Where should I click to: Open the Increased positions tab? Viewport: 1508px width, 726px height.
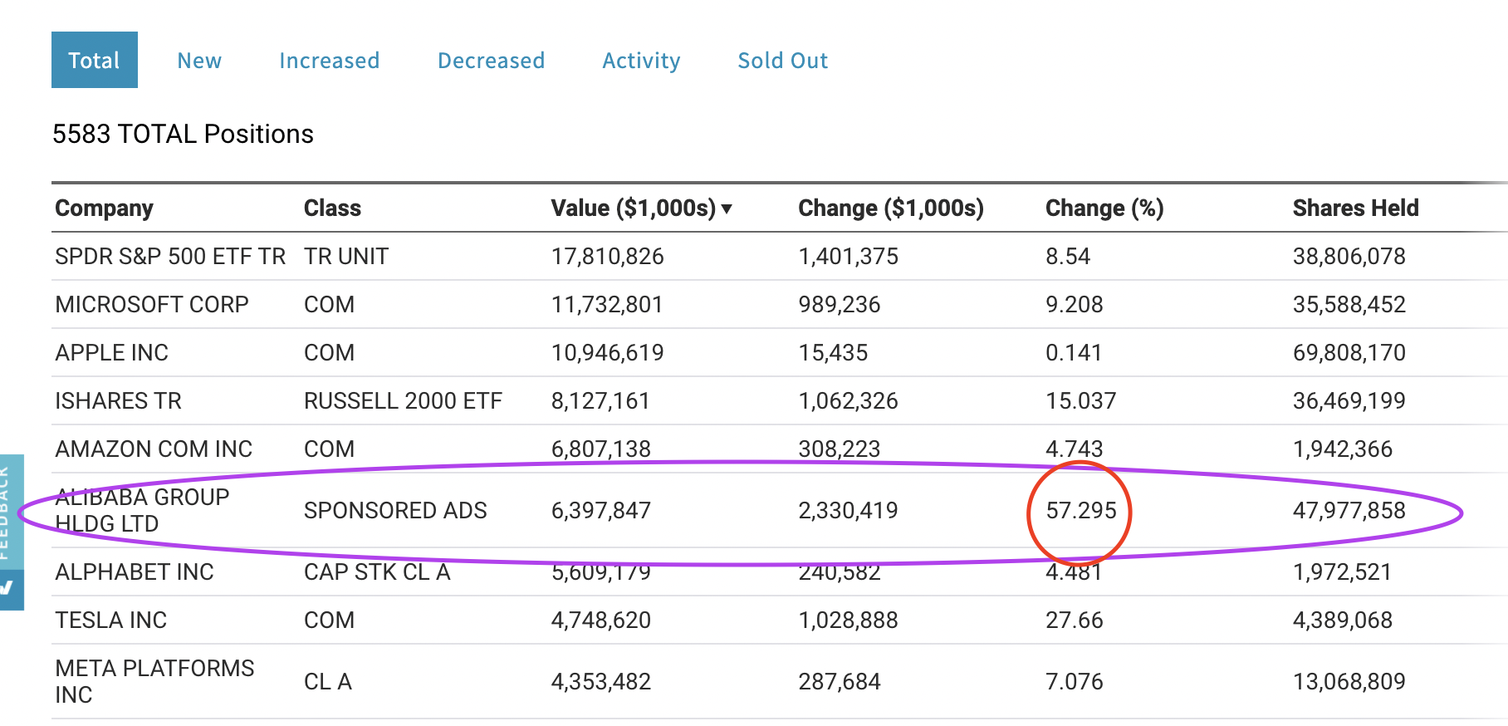coord(329,61)
